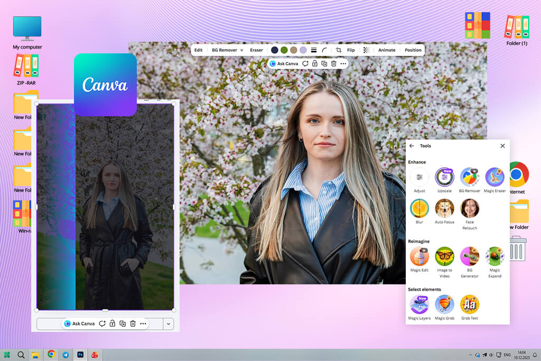Pick the lavender color swatch
541x361 pixels.
click(303, 50)
